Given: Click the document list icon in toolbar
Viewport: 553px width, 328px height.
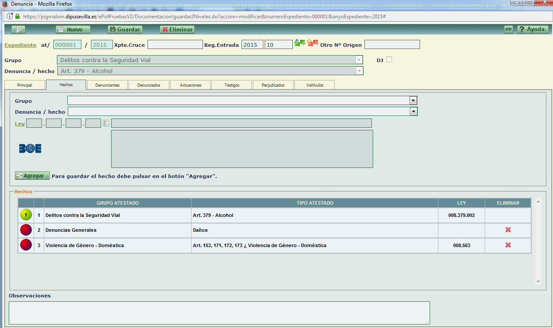Looking at the screenshot, I should tap(18, 29).
